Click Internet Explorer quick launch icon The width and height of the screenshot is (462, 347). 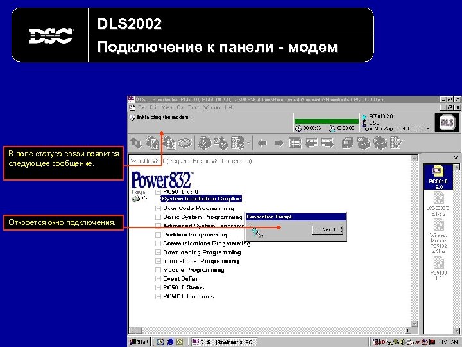170,342
